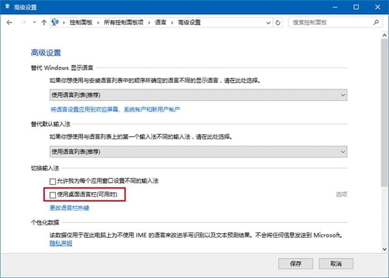Open the 隐私声明 link

point(61,243)
